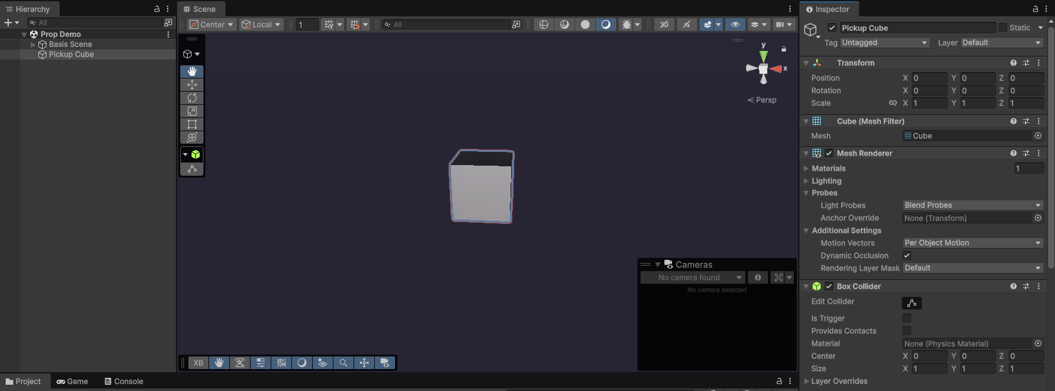Click the Position X input field
Image resolution: width=1055 pixels, height=391 pixels.
point(929,78)
